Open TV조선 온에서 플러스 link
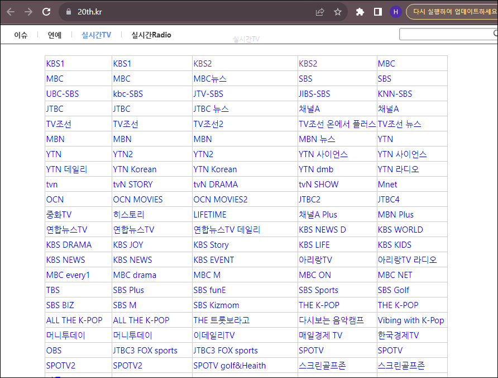The width and height of the screenshot is (498, 378). [x=337, y=124]
